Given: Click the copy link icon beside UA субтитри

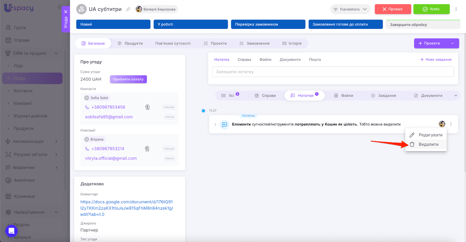Looking at the screenshot, I should [x=128, y=9].
